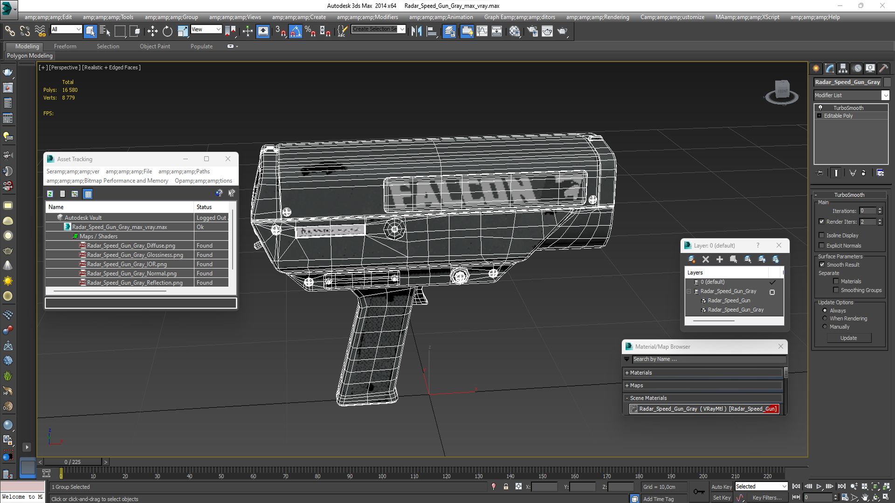The width and height of the screenshot is (895, 503).
Task: Open the Utilities panel hammer icon
Action: [x=884, y=68]
